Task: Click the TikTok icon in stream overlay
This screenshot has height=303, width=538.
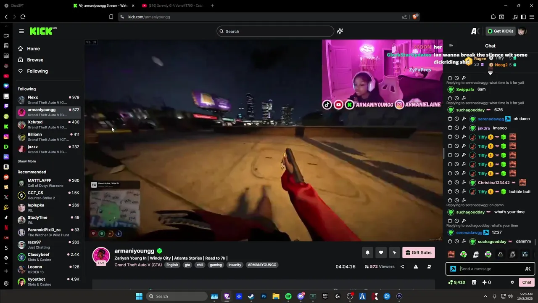Action: point(327,105)
